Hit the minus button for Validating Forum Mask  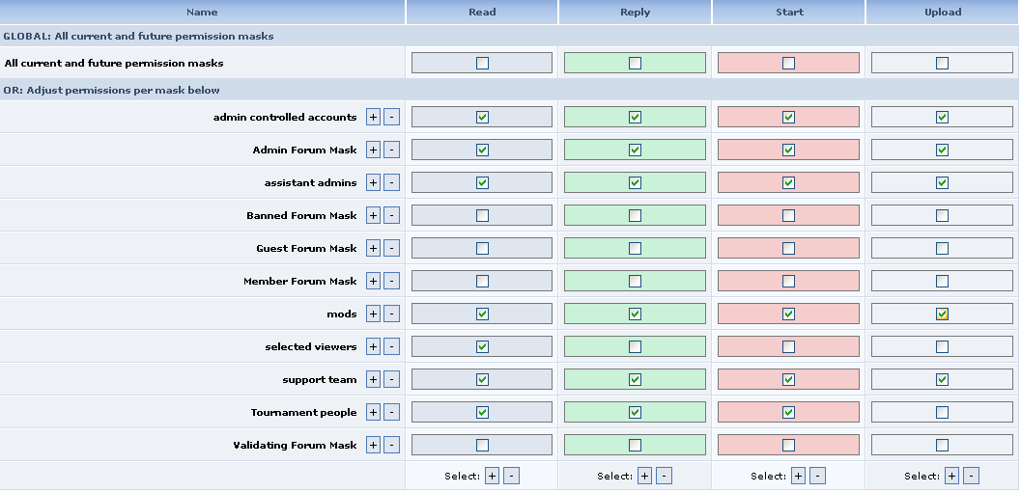(x=391, y=446)
